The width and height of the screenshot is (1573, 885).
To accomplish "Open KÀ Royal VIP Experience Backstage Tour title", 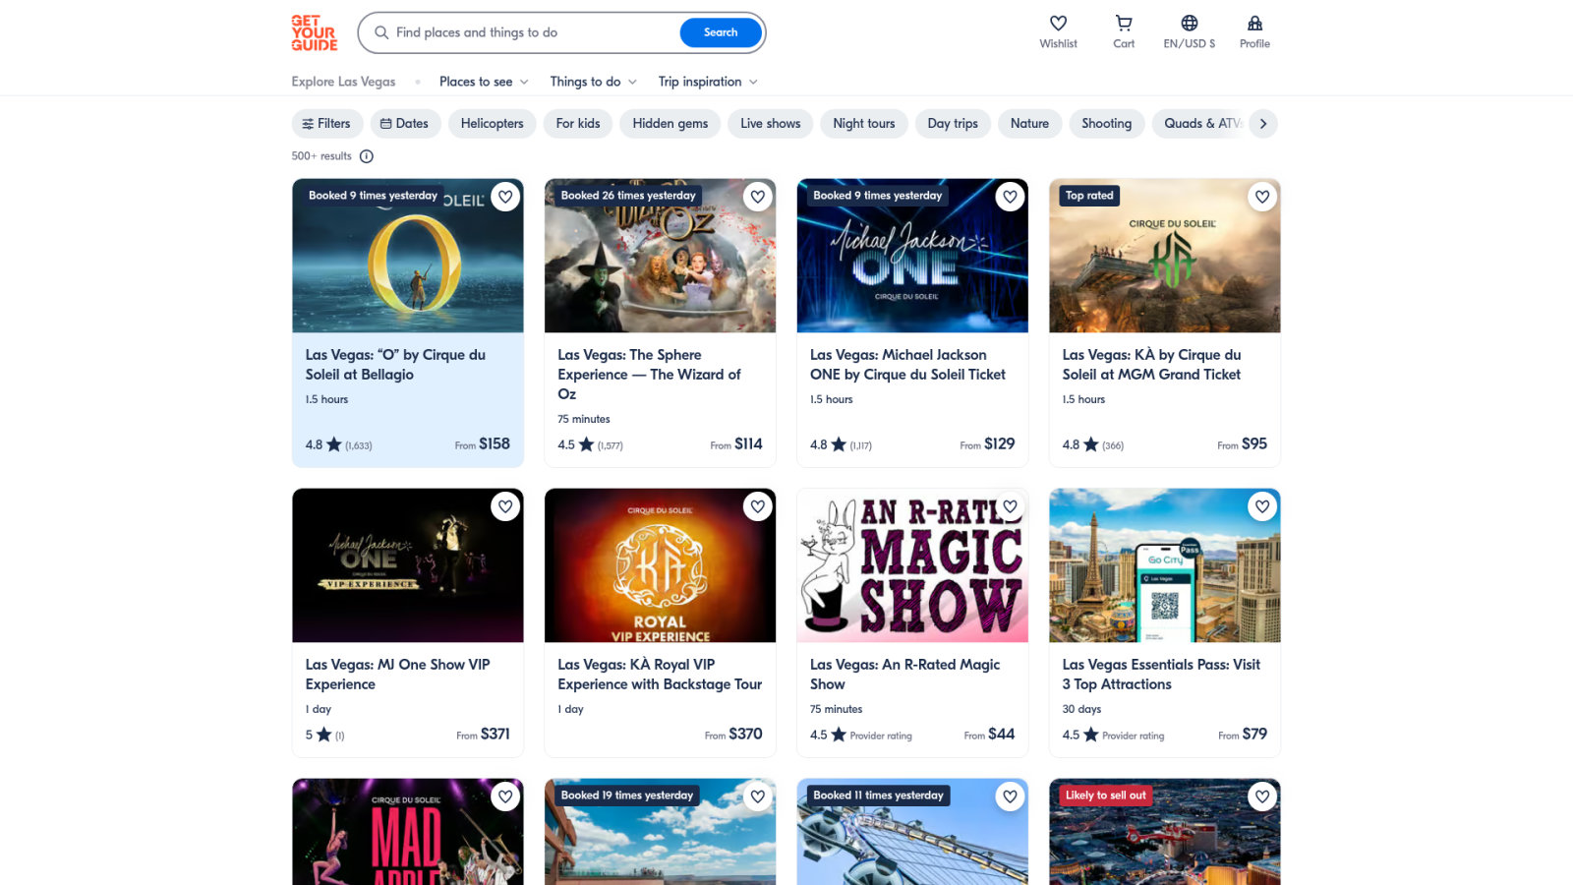I will point(660,675).
